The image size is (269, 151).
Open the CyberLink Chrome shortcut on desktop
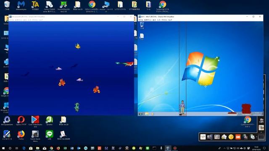point(248,122)
